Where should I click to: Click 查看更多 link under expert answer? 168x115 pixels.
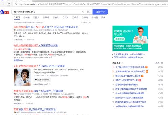[x=18, y=60]
